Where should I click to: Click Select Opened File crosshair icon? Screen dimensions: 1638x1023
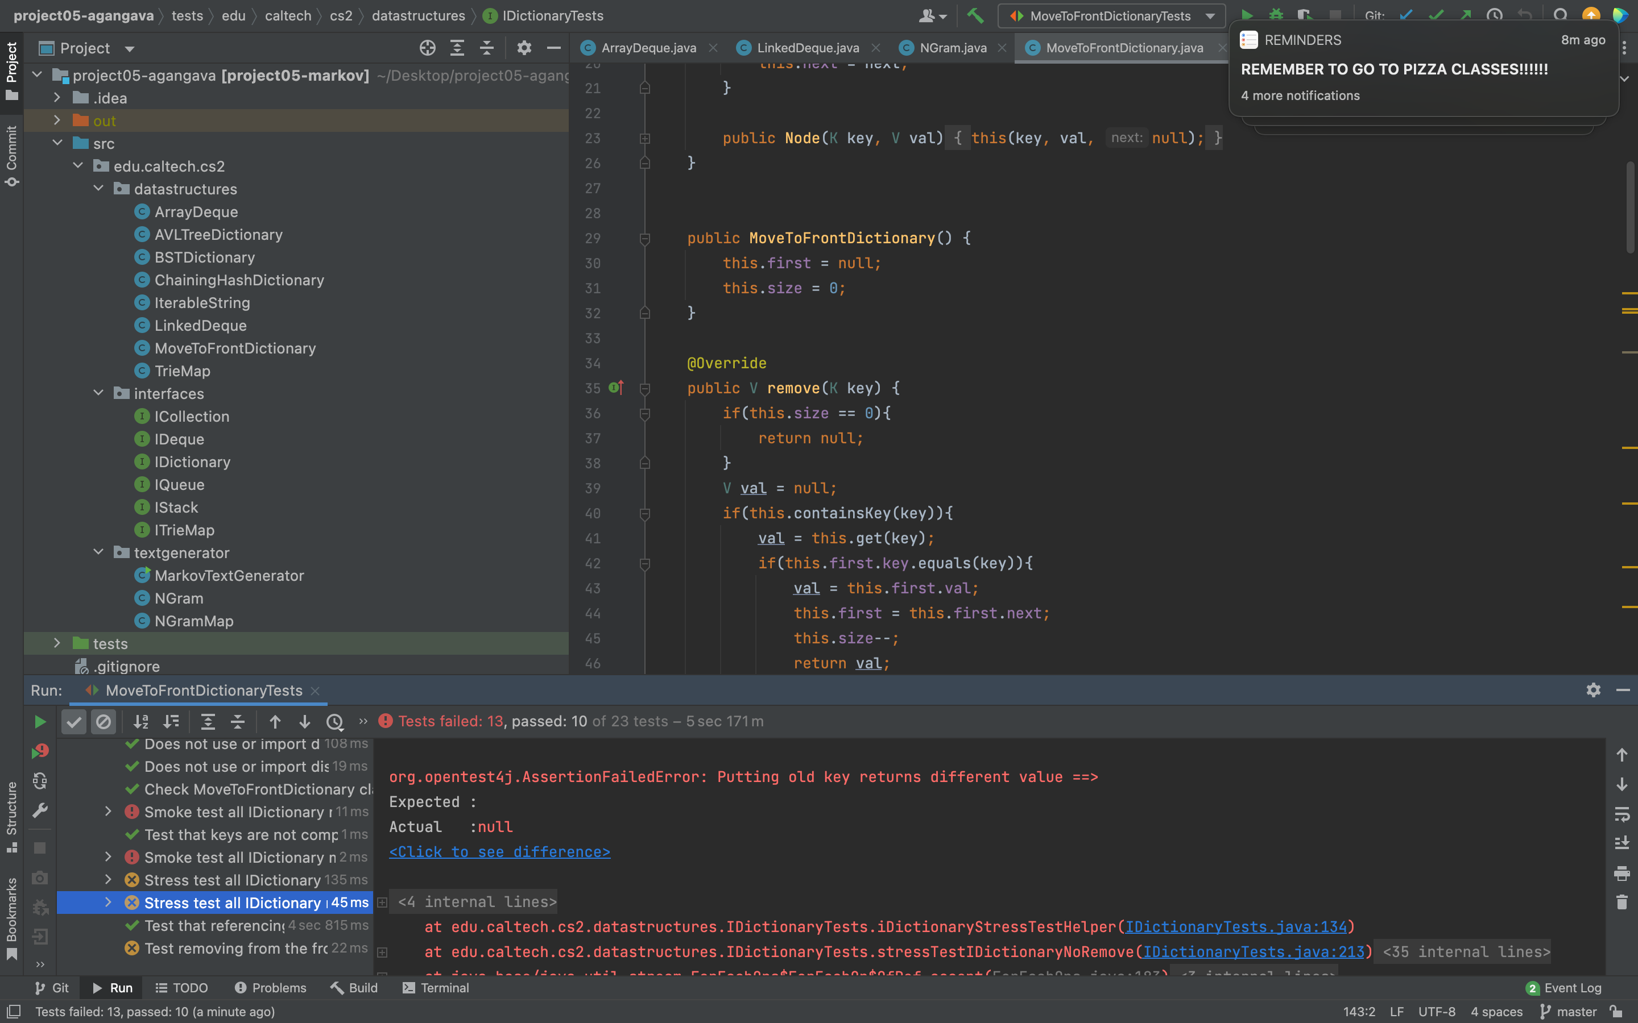(x=427, y=48)
